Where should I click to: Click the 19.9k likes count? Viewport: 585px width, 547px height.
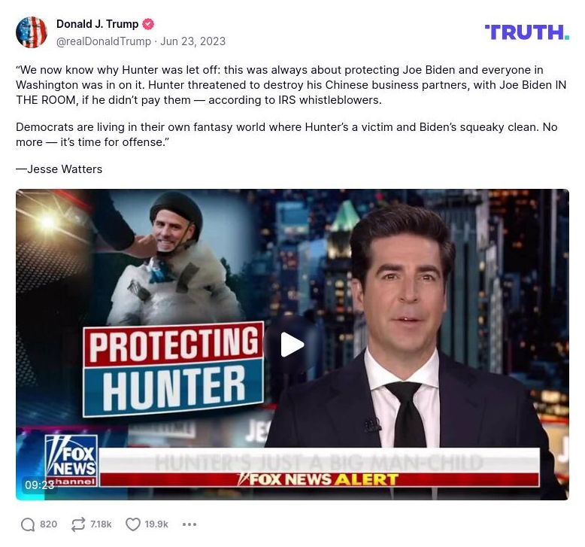pyautogui.click(x=156, y=524)
